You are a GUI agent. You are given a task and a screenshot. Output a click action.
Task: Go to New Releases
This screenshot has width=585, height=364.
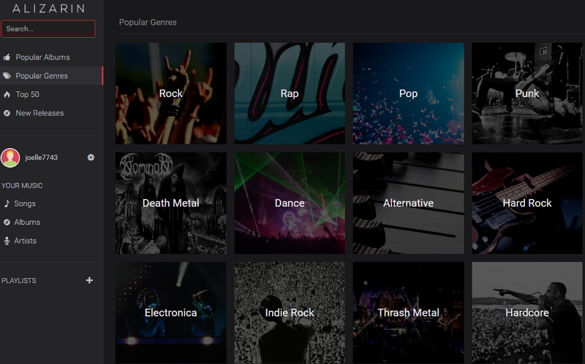pyautogui.click(x=39, y=113)
